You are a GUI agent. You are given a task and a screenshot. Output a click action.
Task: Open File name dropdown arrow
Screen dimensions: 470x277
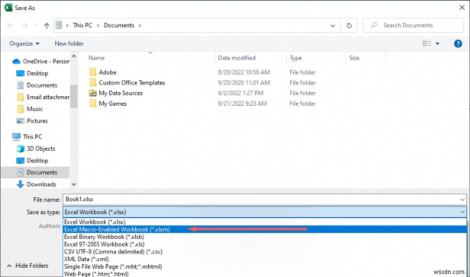click(x=462, y=200)
